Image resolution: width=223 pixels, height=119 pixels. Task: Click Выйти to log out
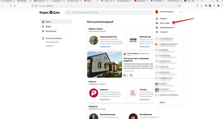point(162,102)
